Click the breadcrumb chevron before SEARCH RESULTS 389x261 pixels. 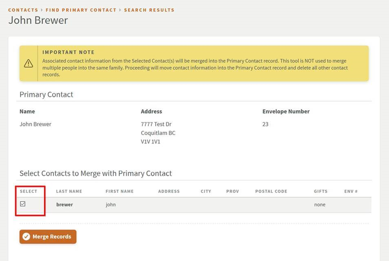pos(119,10)
